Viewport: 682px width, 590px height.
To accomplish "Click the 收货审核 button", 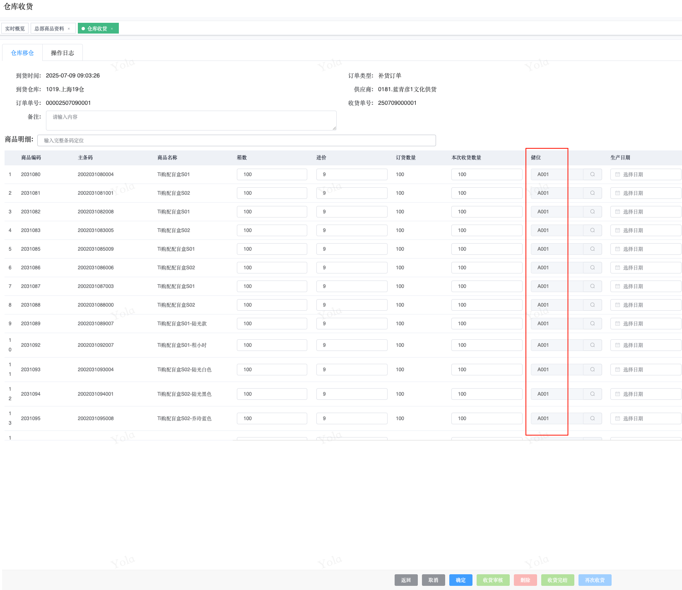I will pos(493,580).
